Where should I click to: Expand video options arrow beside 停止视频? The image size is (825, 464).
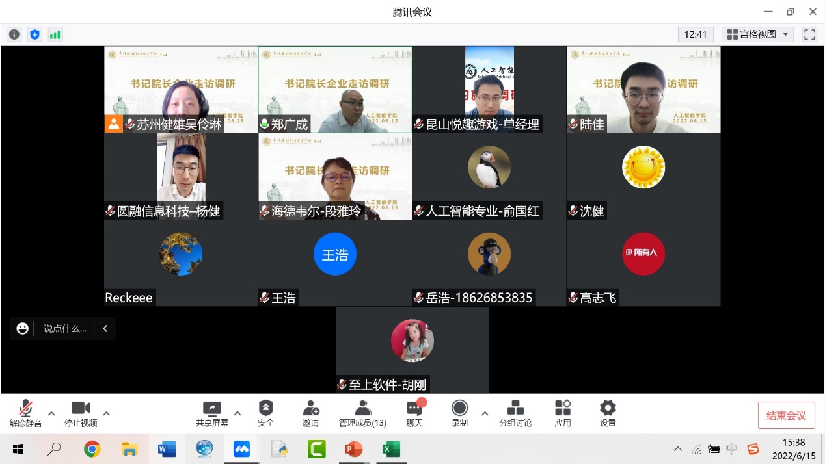click(107, 413)
